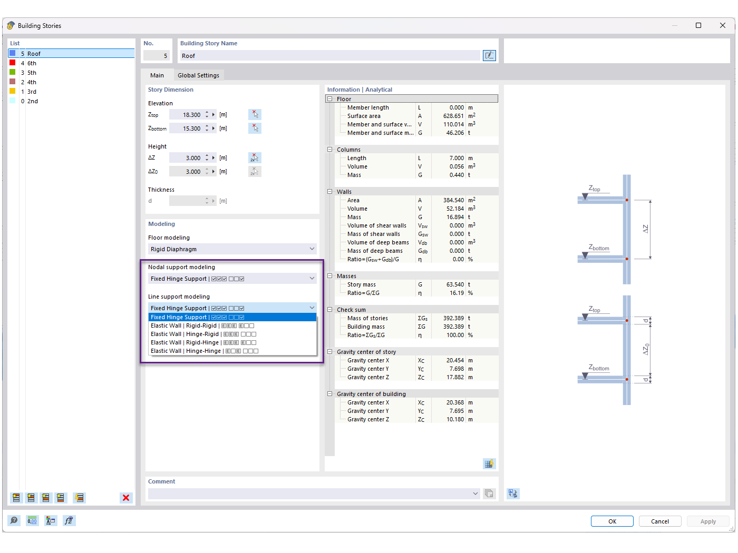Click the lightning generate-stories icon below the list

tap(79, 498)
